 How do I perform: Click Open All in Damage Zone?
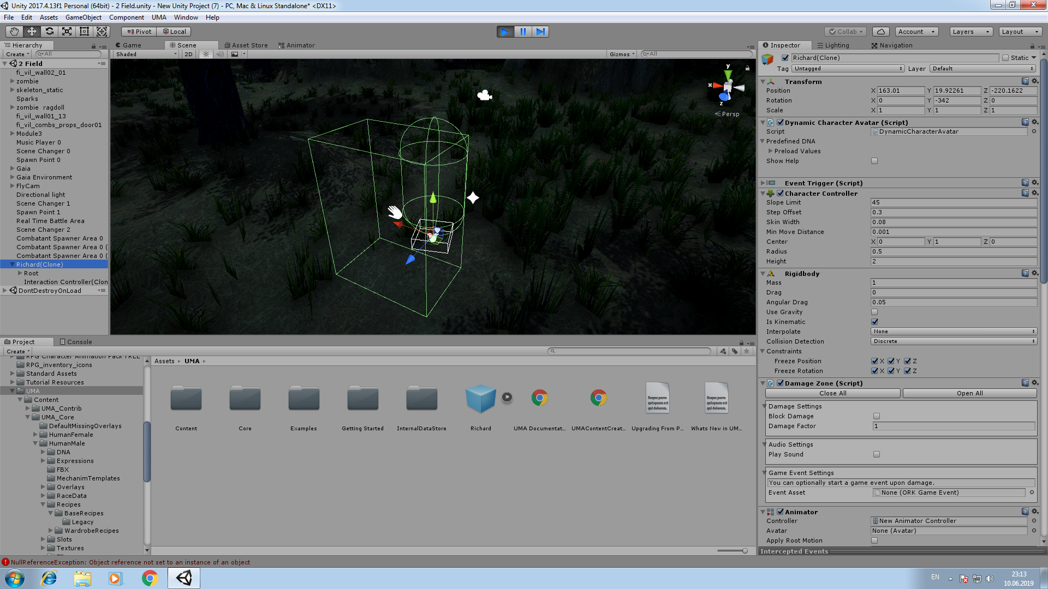[969, 393]
